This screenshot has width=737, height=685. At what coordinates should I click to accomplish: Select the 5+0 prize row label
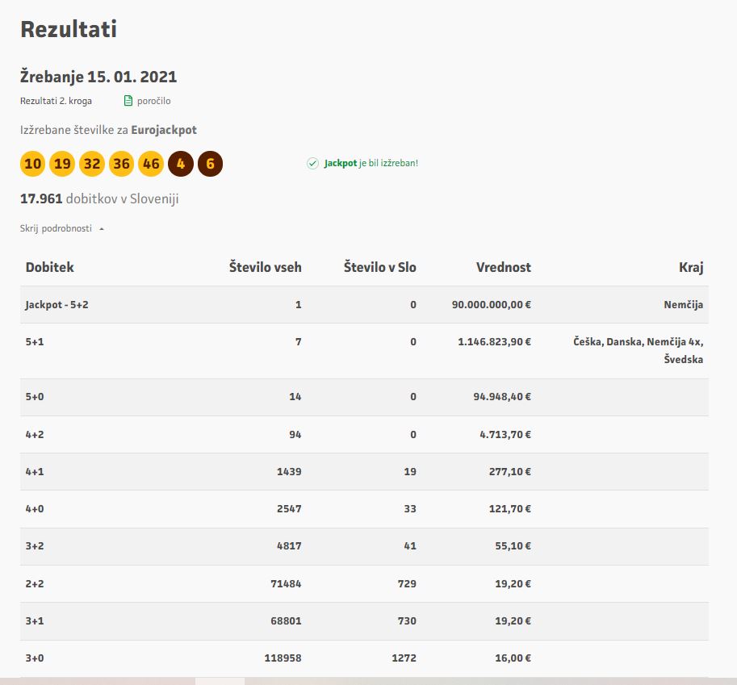click(35, 396)
